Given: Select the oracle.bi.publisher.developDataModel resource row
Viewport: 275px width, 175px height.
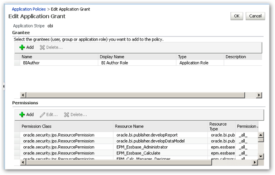Looking at the screenshot, I should 136,141.
